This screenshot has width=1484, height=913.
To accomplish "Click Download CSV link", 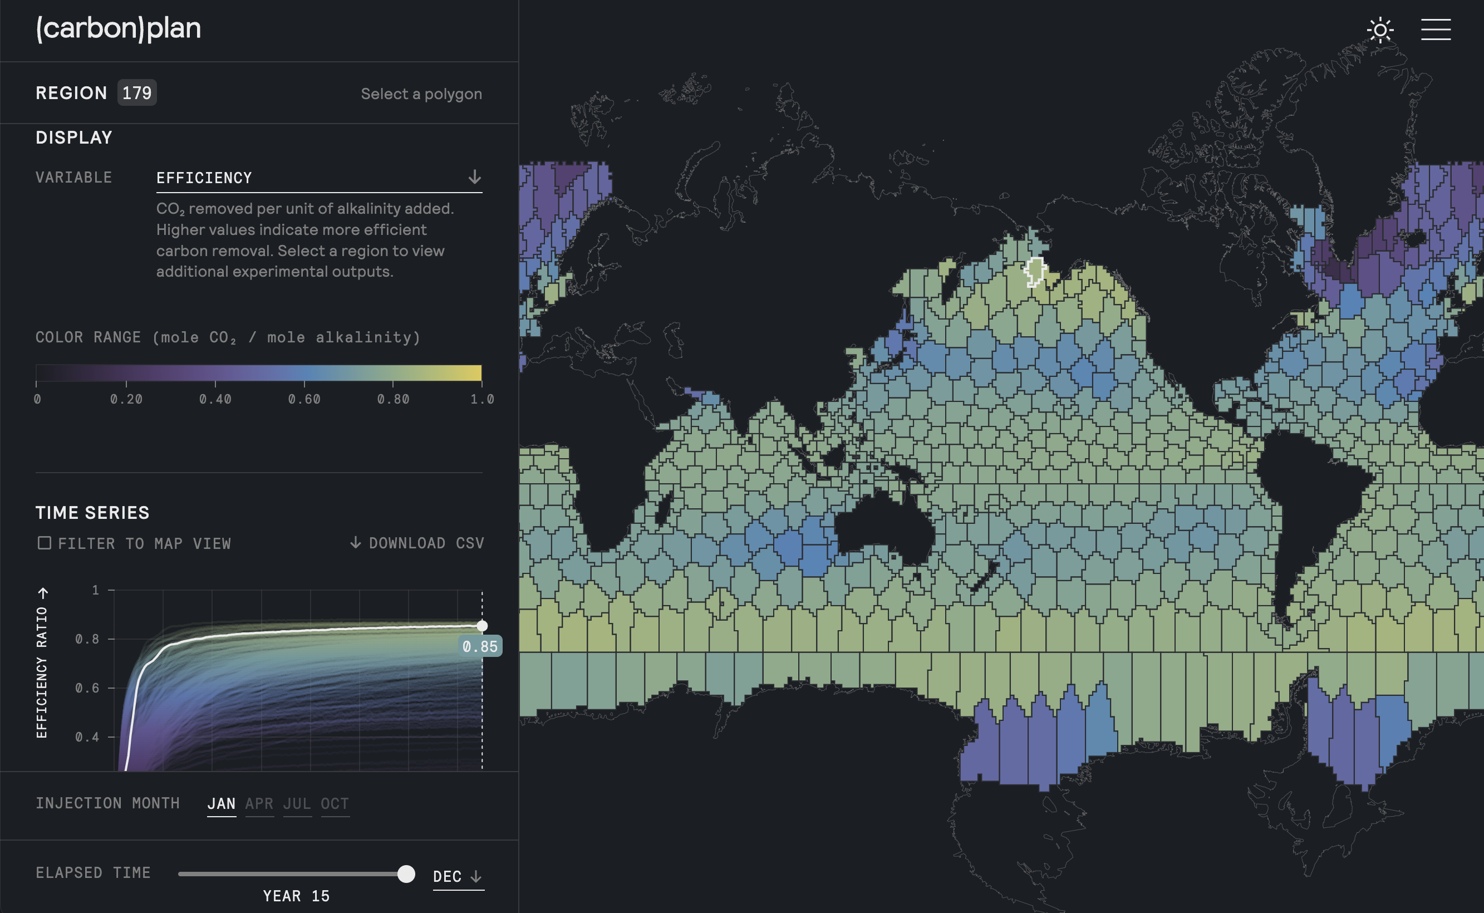I will [x=426, y=543].
